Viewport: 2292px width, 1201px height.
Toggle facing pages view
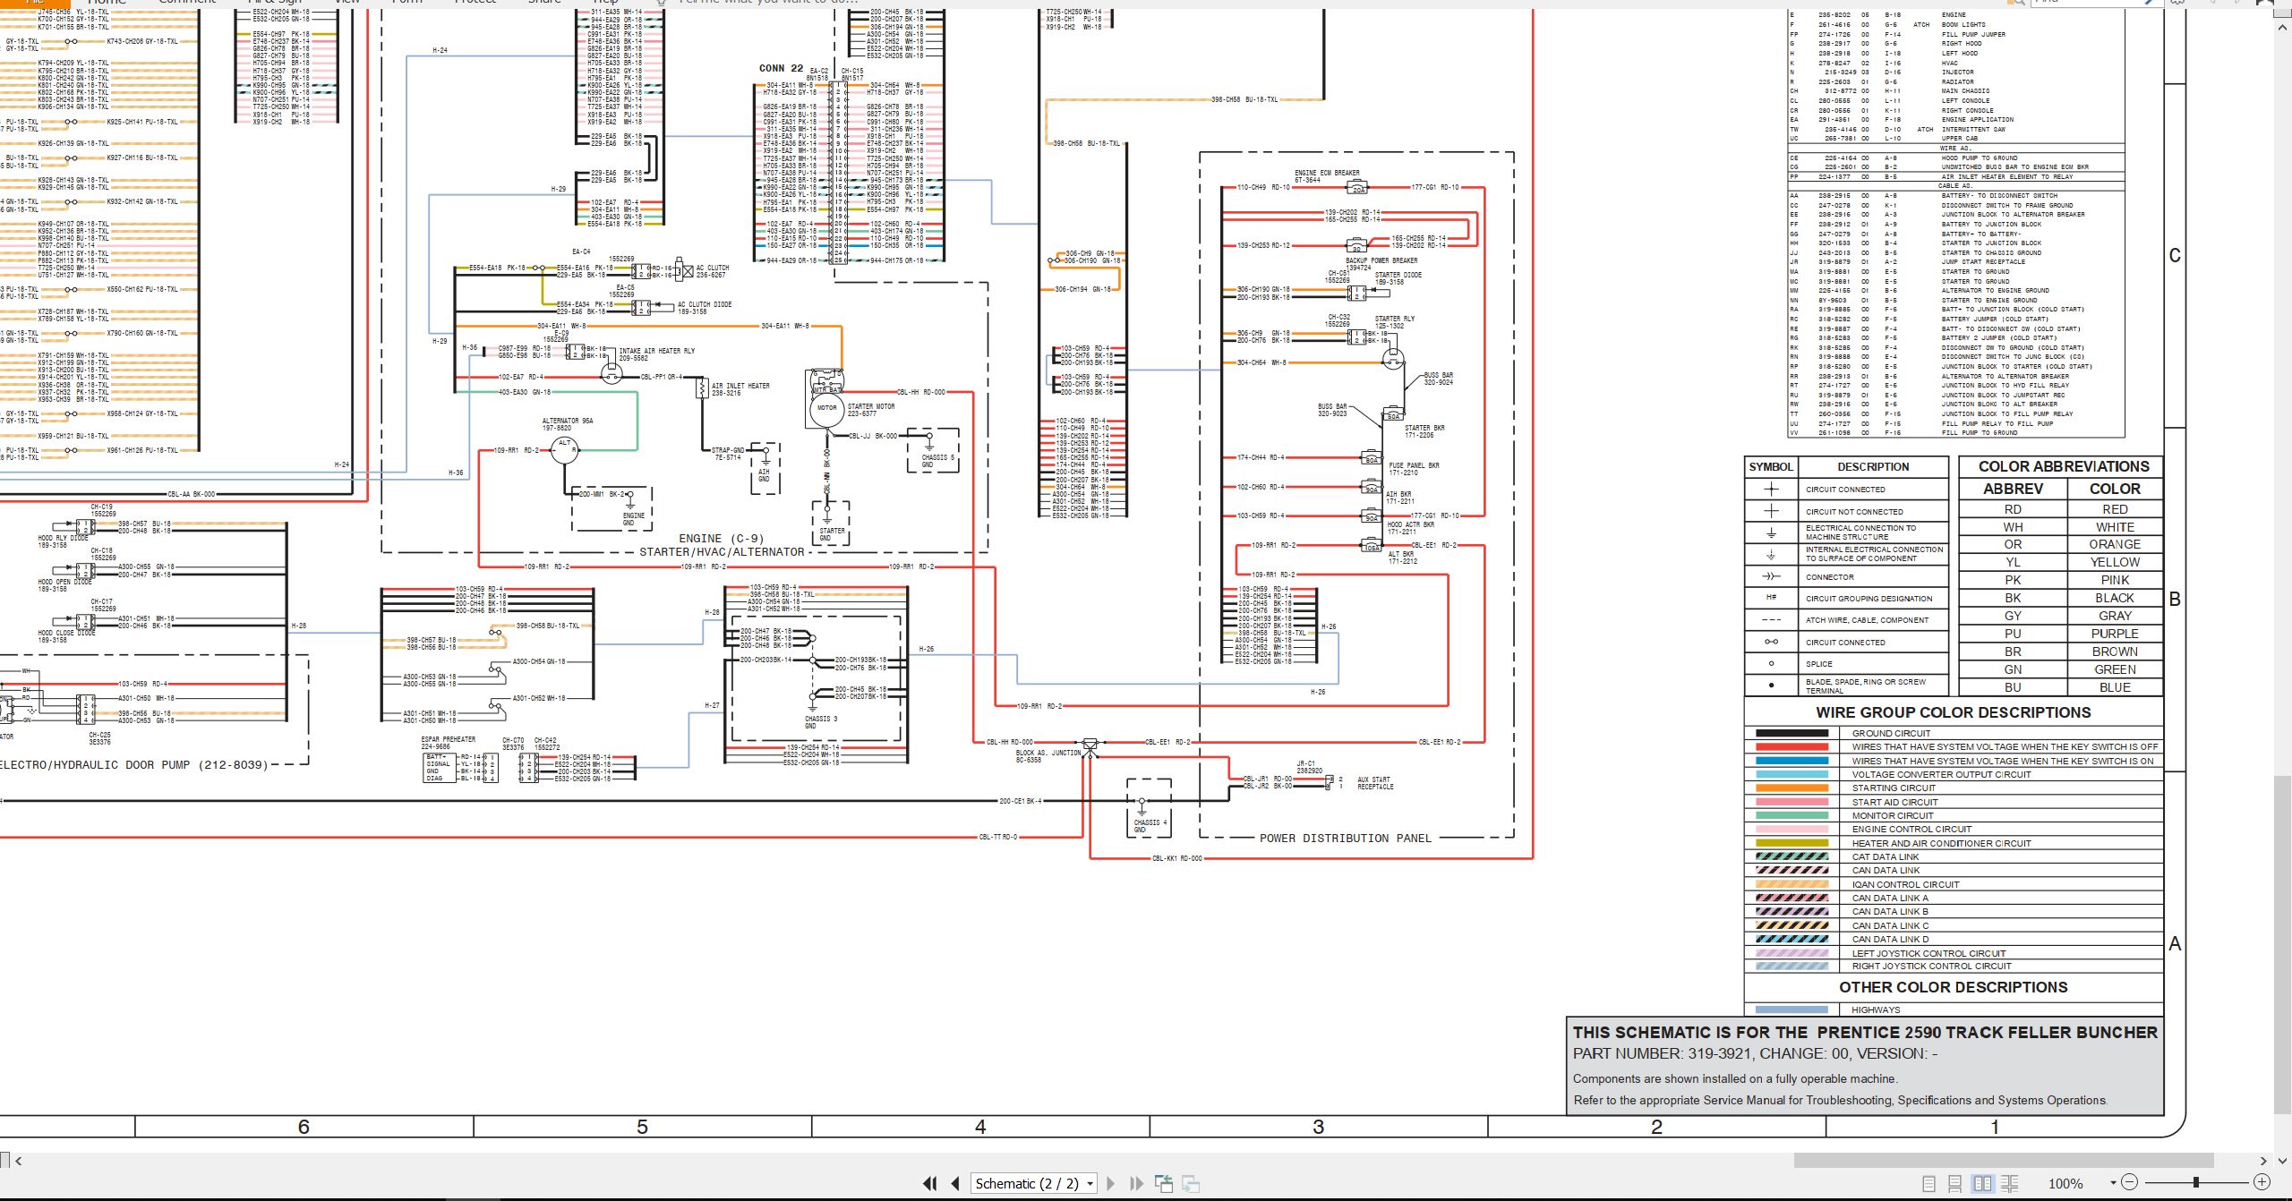tap(1982, 1183)
